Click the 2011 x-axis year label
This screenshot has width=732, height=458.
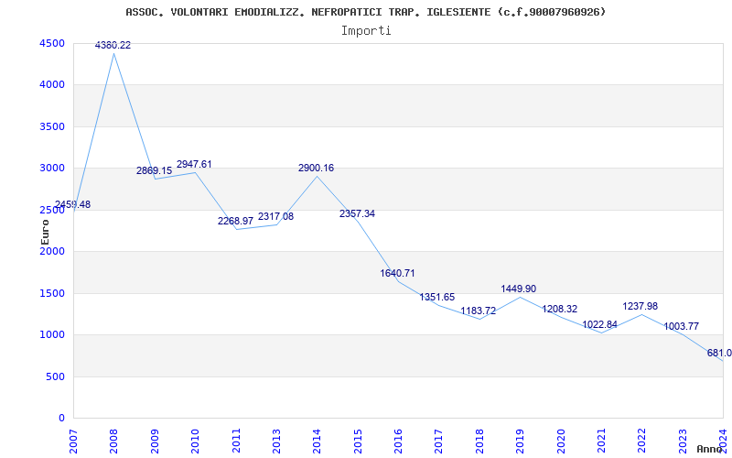235,440
